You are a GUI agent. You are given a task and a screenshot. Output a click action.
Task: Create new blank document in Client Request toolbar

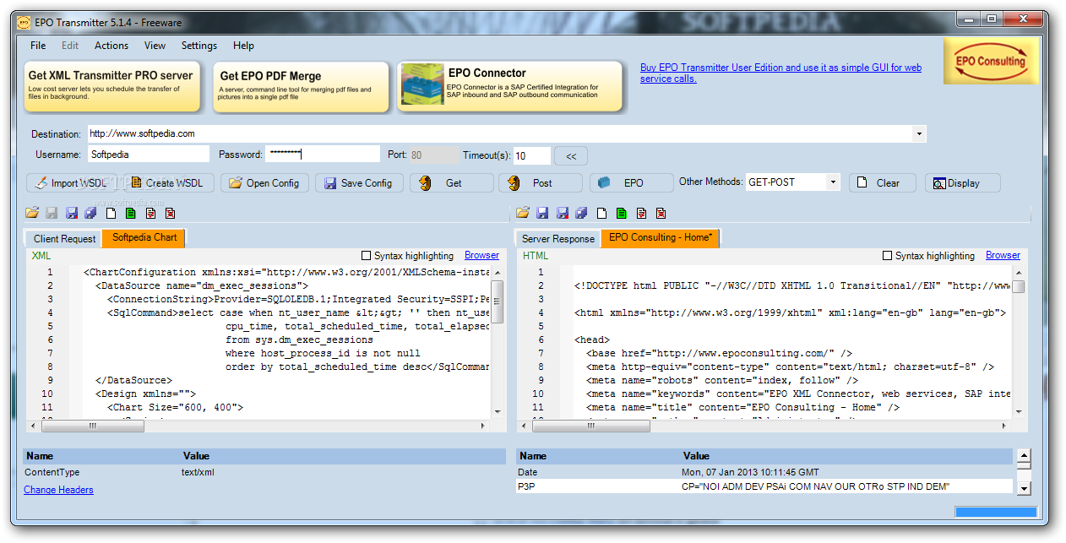point(111,213)
